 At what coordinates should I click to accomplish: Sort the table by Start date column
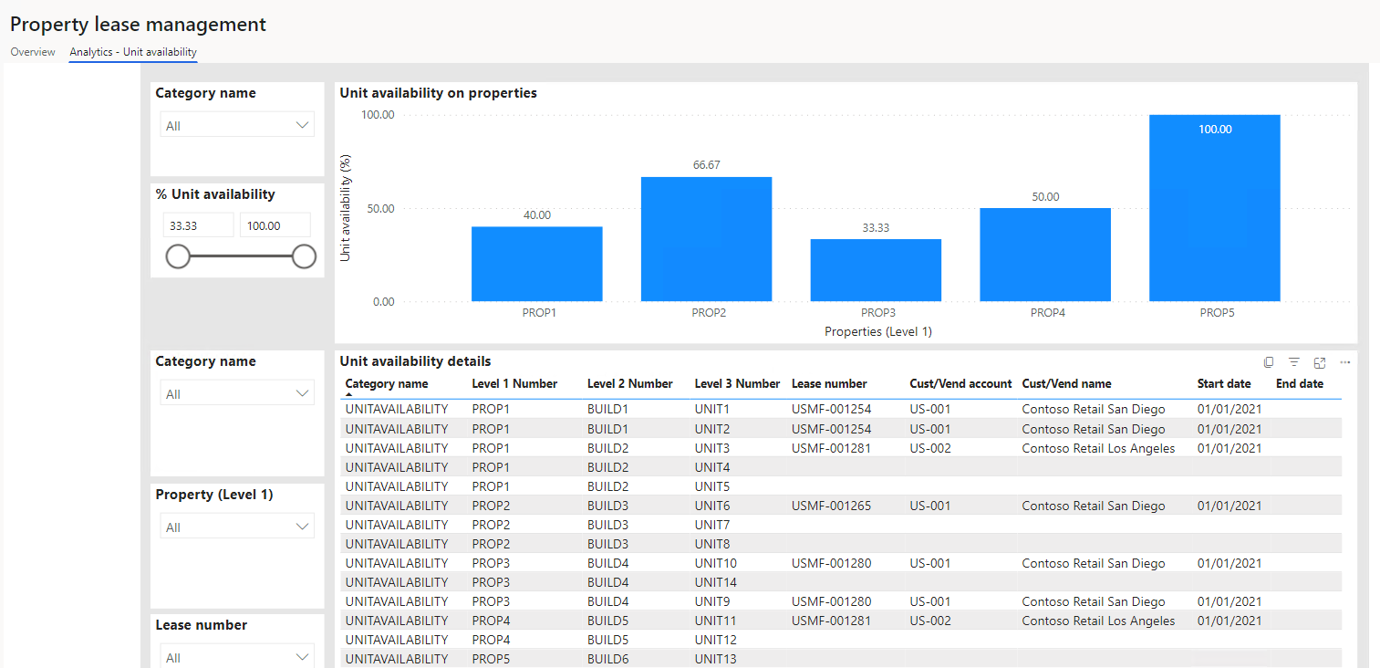pyautogui.click(x=1223, y=383)
